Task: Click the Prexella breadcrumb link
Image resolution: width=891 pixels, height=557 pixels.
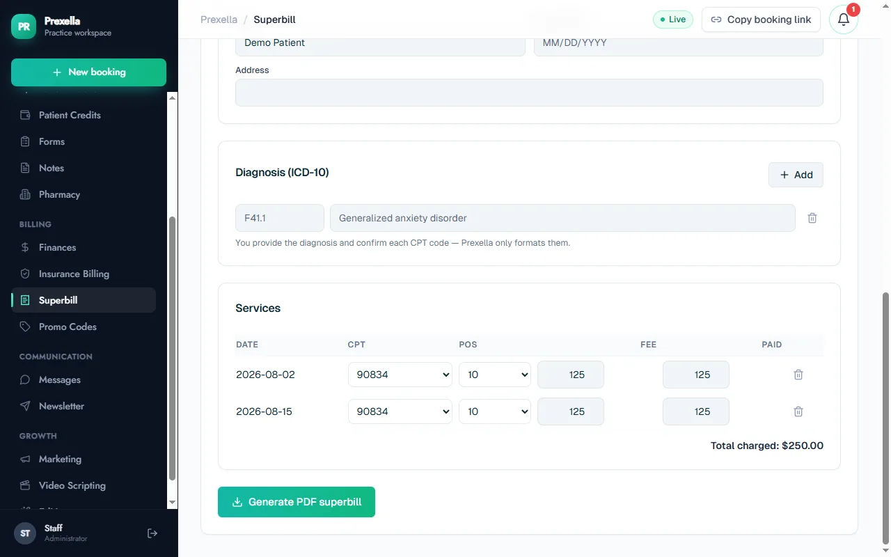Action: click(x=219, y=19)
